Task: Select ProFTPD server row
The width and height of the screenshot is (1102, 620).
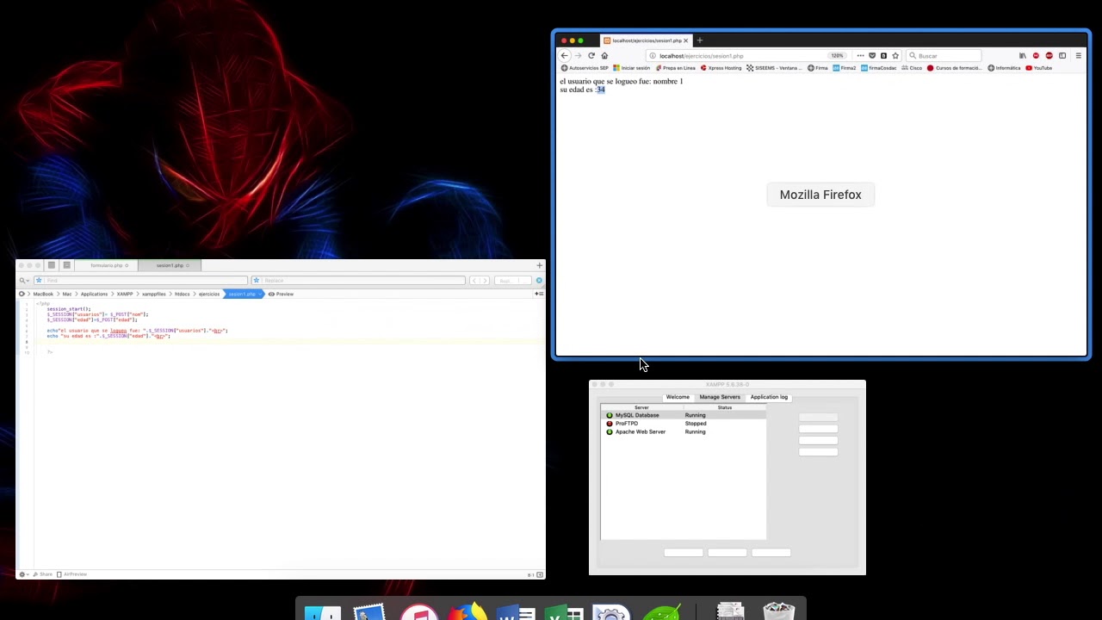Action: click(683, 424)
